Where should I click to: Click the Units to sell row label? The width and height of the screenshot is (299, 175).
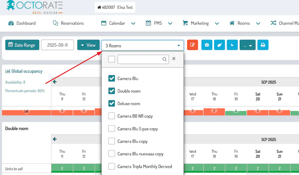coord(14,169)
